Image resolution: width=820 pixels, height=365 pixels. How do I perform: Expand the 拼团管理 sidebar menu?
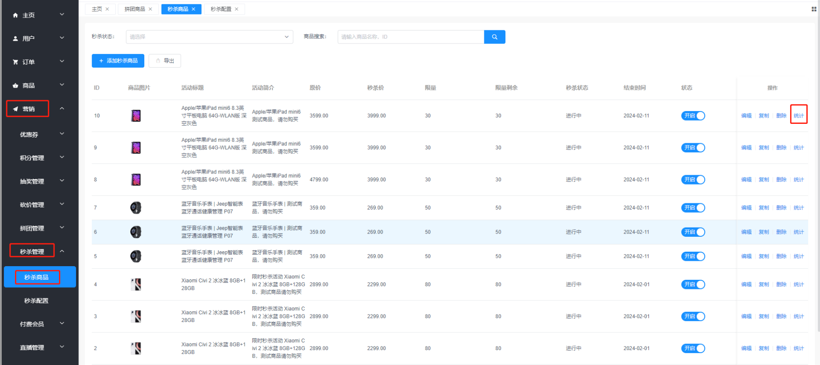(41, 228)
